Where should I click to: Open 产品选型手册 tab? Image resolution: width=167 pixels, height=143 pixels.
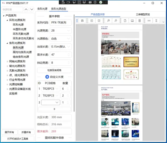point(98,14)
